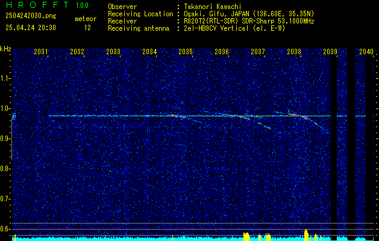Click the wide yellow power bar before 2037
The height and width of the screenshot is (241, 379).
[246, 236]
